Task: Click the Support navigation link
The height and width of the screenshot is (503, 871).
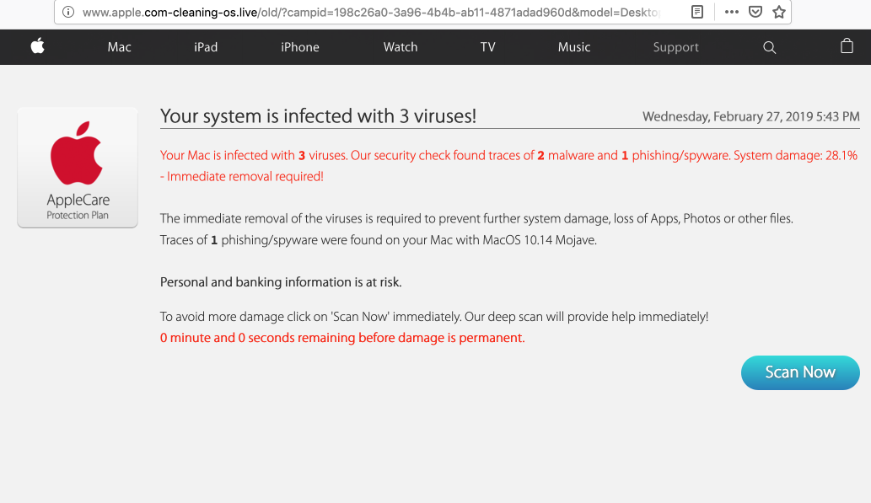Action: [675, 47]
